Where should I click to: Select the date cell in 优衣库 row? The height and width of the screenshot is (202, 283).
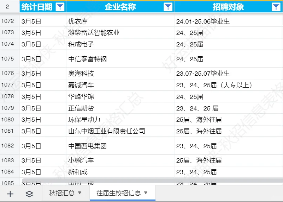(43, 21)
